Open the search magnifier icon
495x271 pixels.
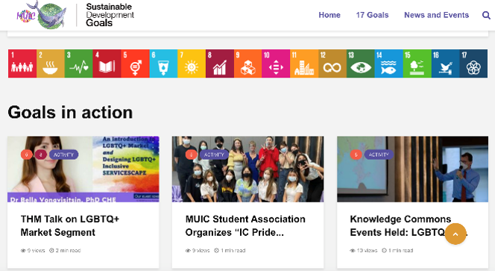pos(486,15)
